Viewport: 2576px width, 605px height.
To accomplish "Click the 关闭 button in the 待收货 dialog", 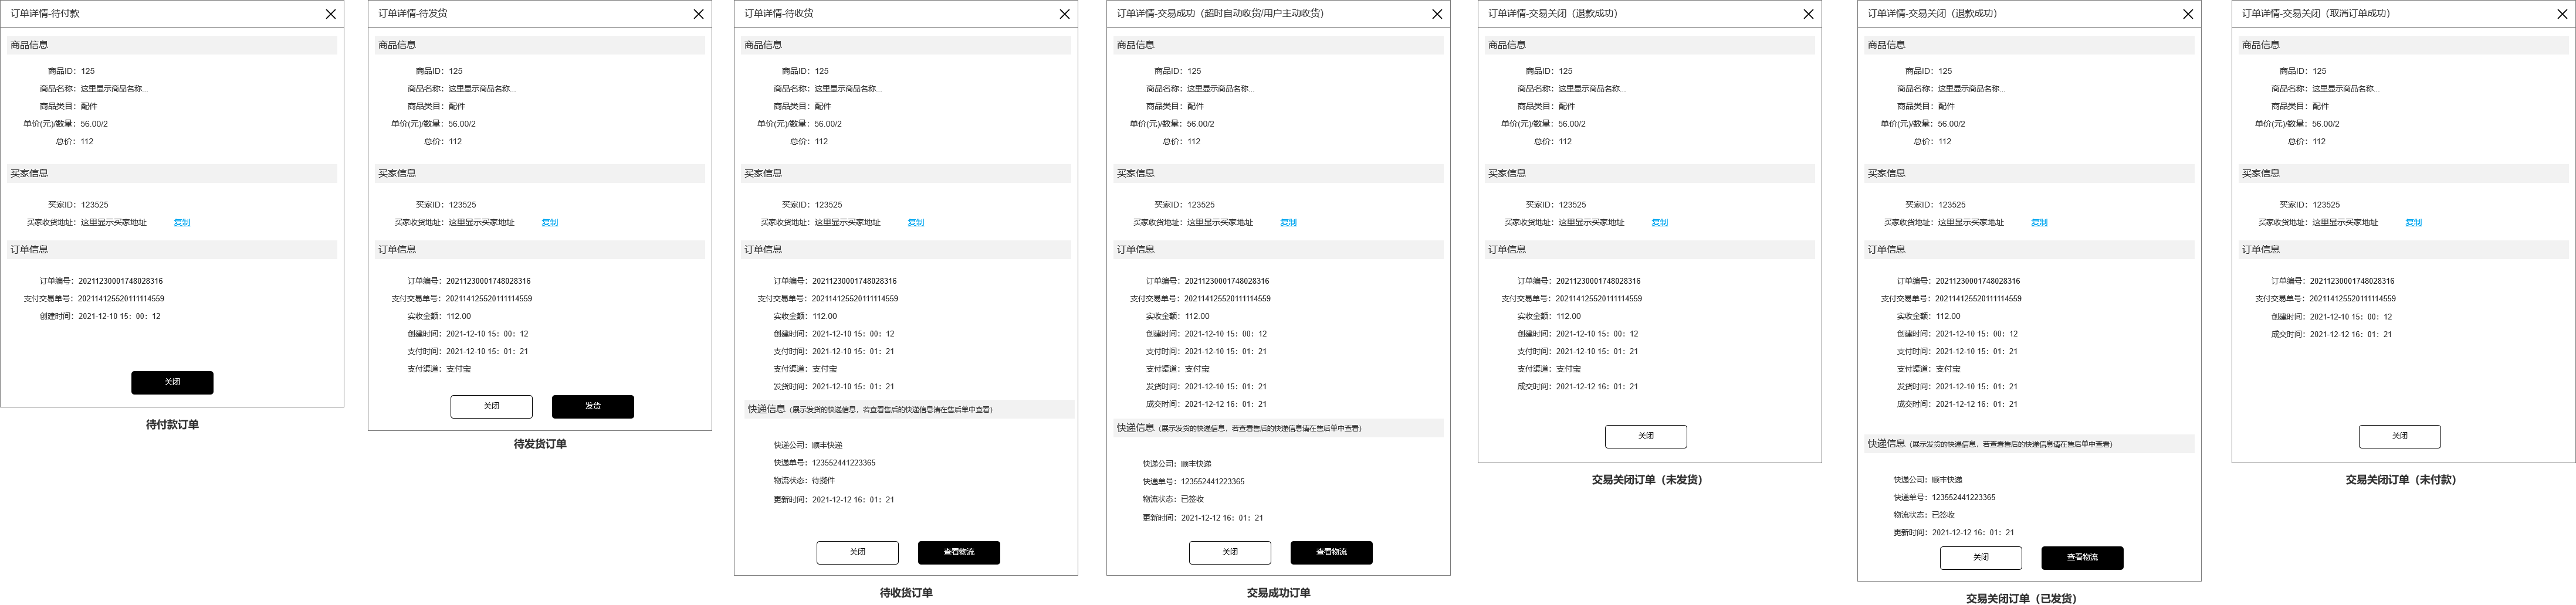I will [x=858, y=552].
